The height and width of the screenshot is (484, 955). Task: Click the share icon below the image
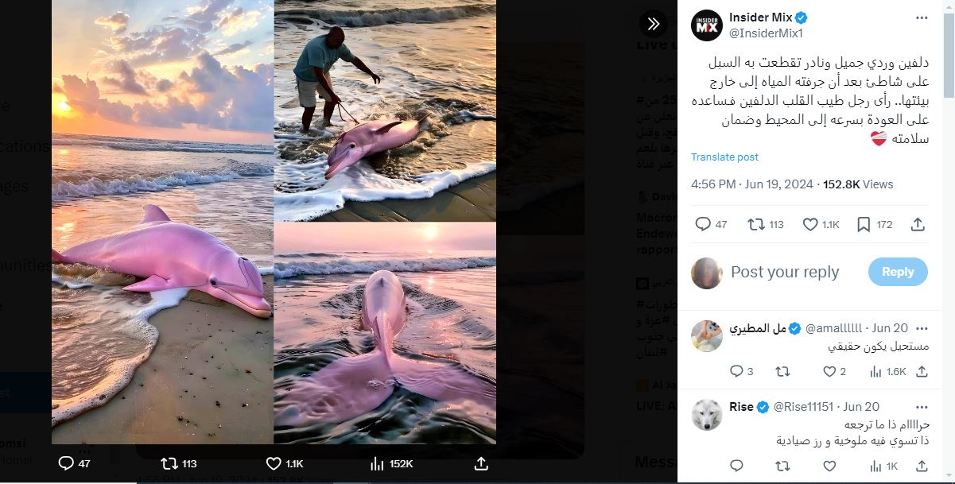pos(481,463)
